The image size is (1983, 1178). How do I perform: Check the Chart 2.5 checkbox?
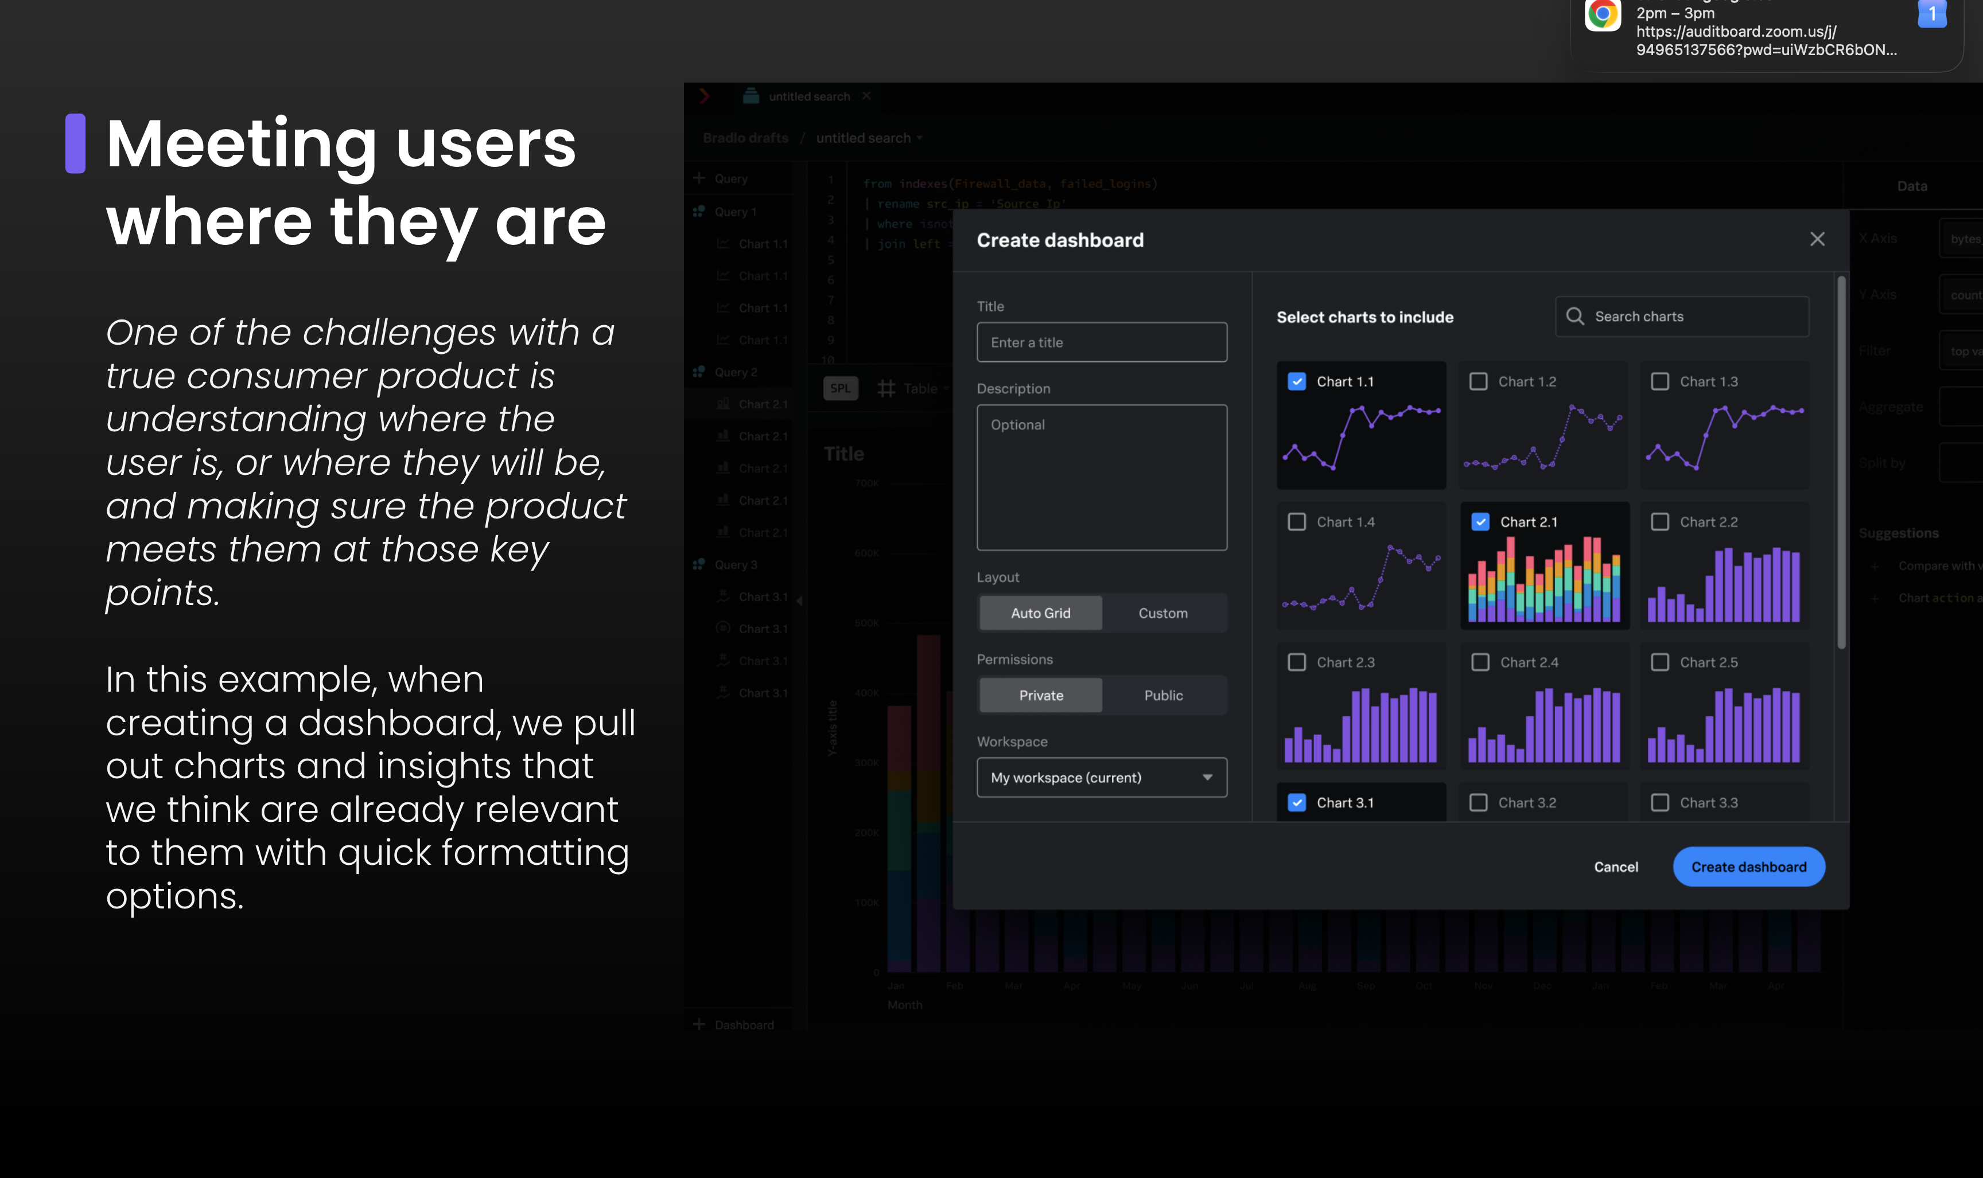click(x=1660, y=662)
